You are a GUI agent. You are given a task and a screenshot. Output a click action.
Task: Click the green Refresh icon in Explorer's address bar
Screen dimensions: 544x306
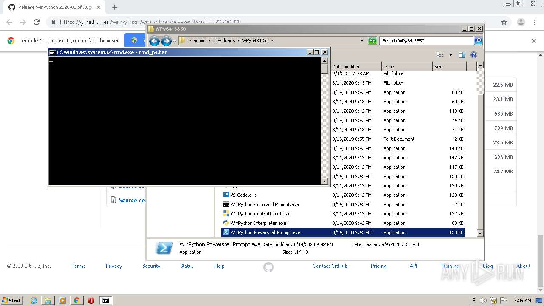coord(372,41)
